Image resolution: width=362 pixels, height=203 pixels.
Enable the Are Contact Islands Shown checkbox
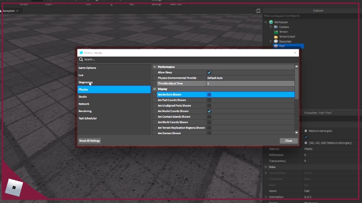click(x=209, y=117)
